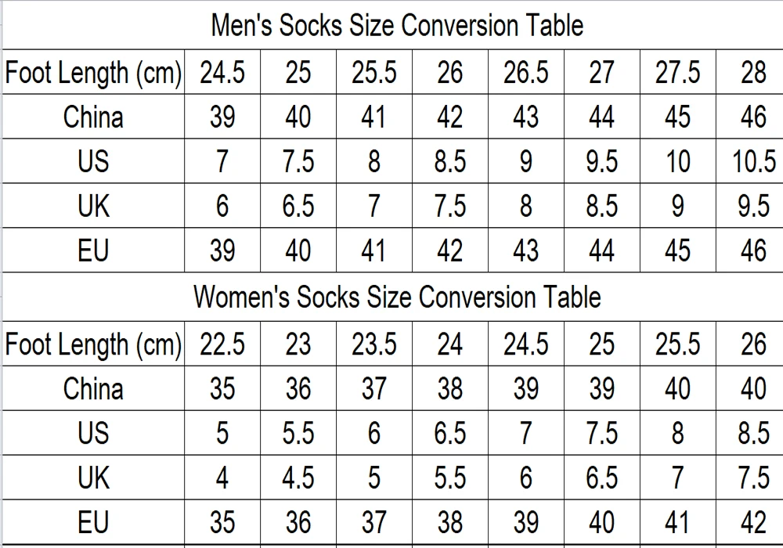Click the Men's Socks Size Conversion Table title
This screenshot has height=548, width=783.
pyautogui.click(x=397, y=25)
